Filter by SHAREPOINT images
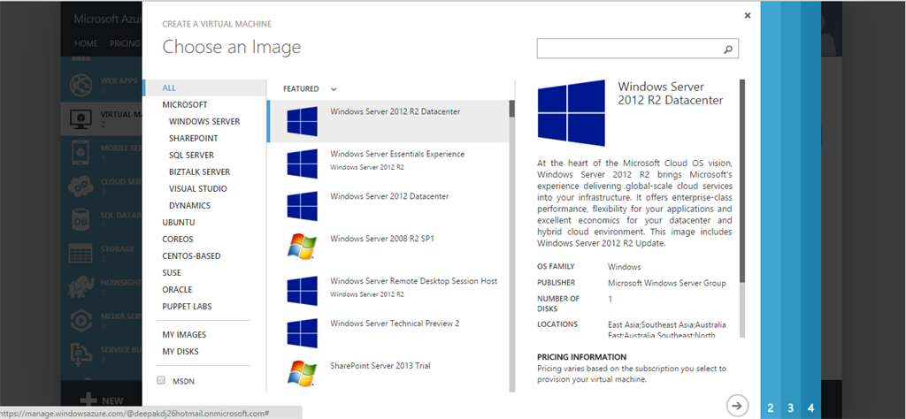Image resolution: width=906 pixels, height=419 pixels. tap(194, 139)
